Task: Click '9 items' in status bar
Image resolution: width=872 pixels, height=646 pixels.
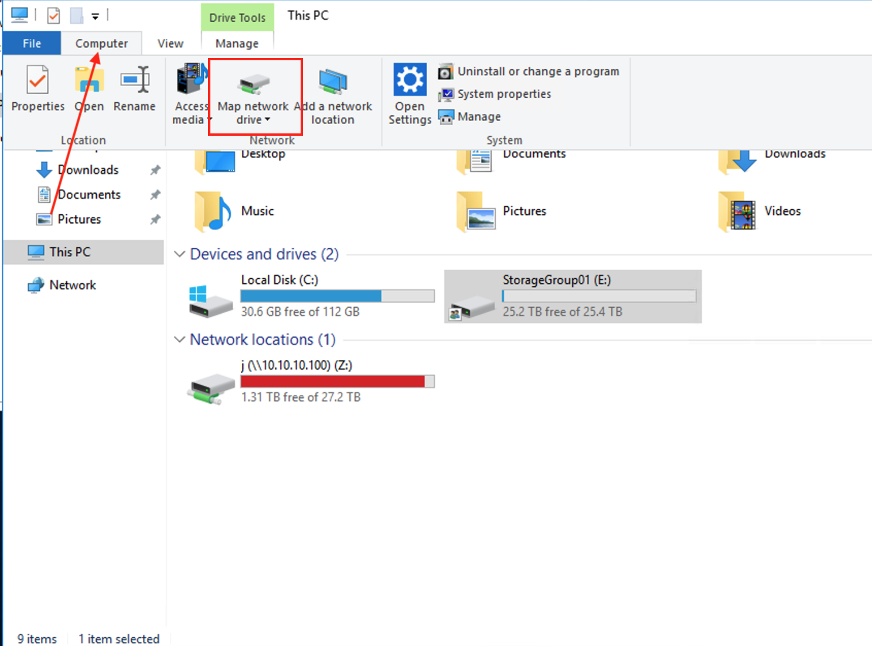Action: coord(37,639)
